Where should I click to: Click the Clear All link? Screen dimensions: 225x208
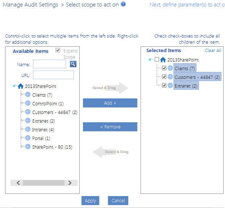pos(213,51)
